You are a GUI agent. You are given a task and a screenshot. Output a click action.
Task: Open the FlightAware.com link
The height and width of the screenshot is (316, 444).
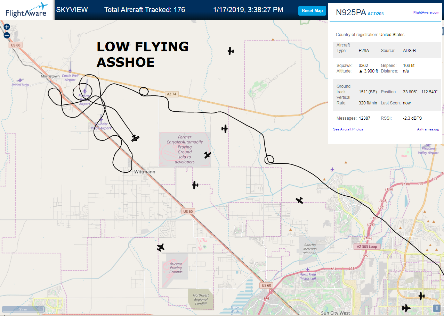pos(426,12)
